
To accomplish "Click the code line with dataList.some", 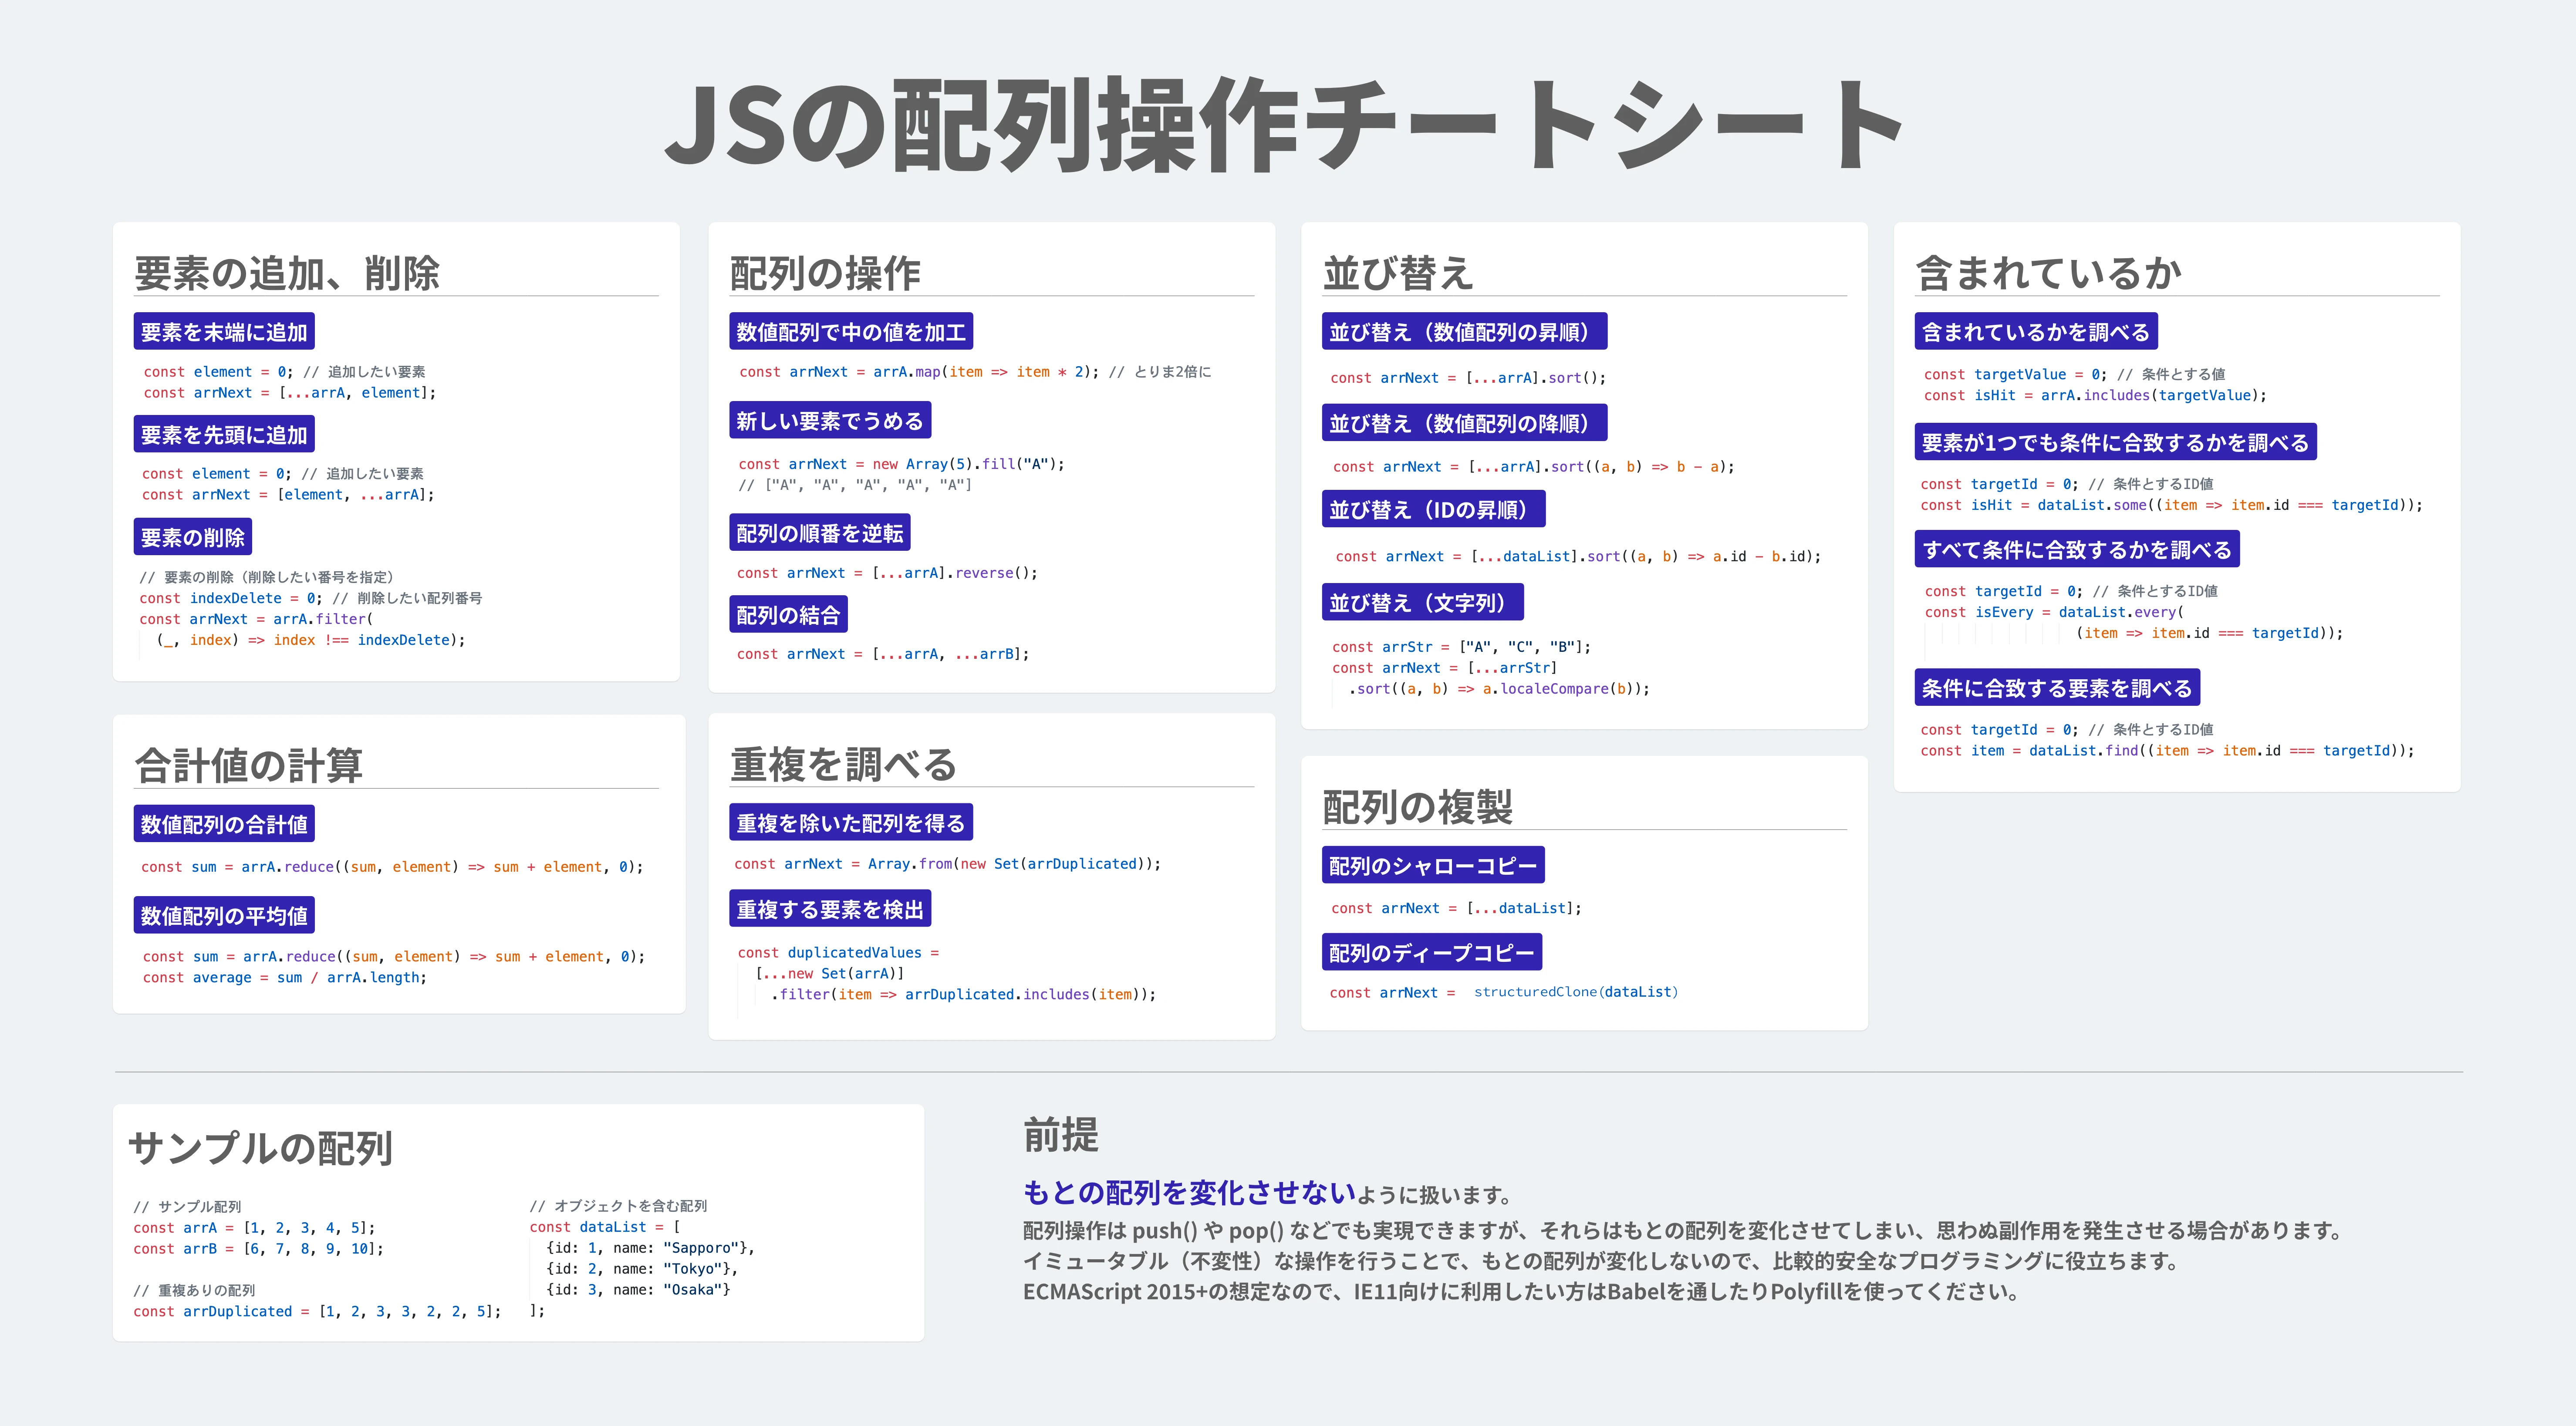I will [2171, 506].
